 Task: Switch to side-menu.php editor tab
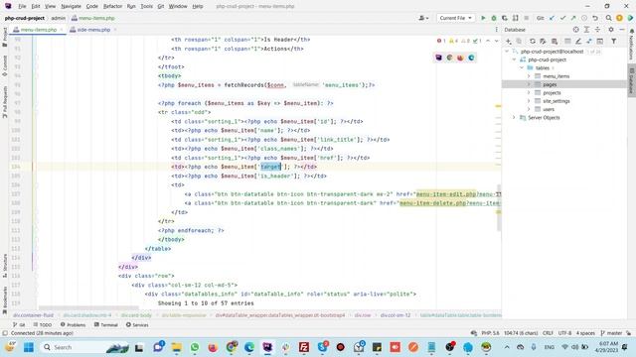[x=93, y=30]
